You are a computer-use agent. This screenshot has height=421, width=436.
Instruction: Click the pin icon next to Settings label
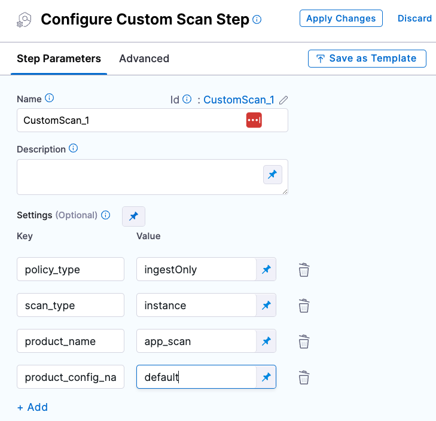[133, 216]
